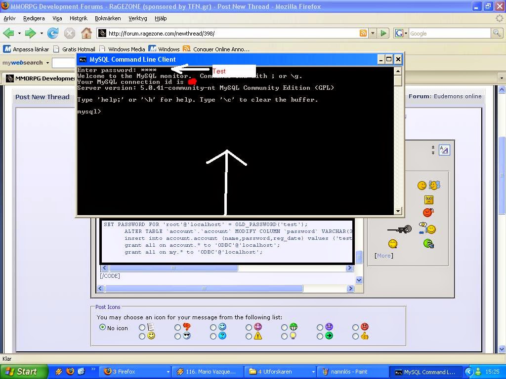Select the warning triangle post icon radio

coord(249,337)
